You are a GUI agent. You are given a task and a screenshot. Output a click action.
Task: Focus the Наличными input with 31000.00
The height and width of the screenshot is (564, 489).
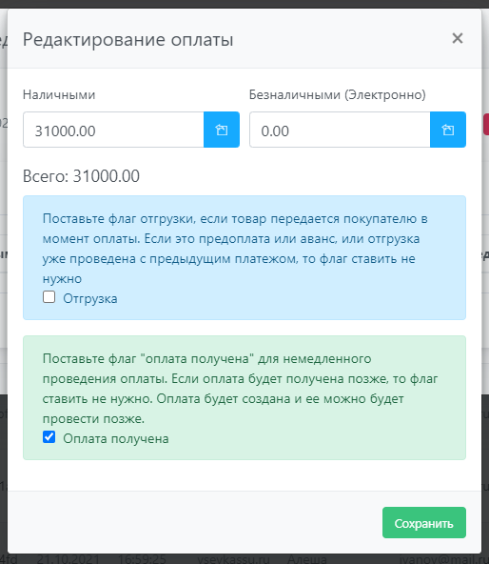(113, 130)
